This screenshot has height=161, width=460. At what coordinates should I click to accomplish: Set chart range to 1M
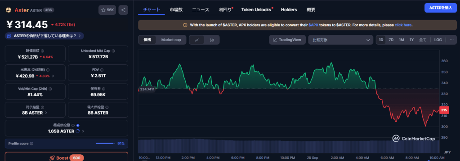(402, 40)
